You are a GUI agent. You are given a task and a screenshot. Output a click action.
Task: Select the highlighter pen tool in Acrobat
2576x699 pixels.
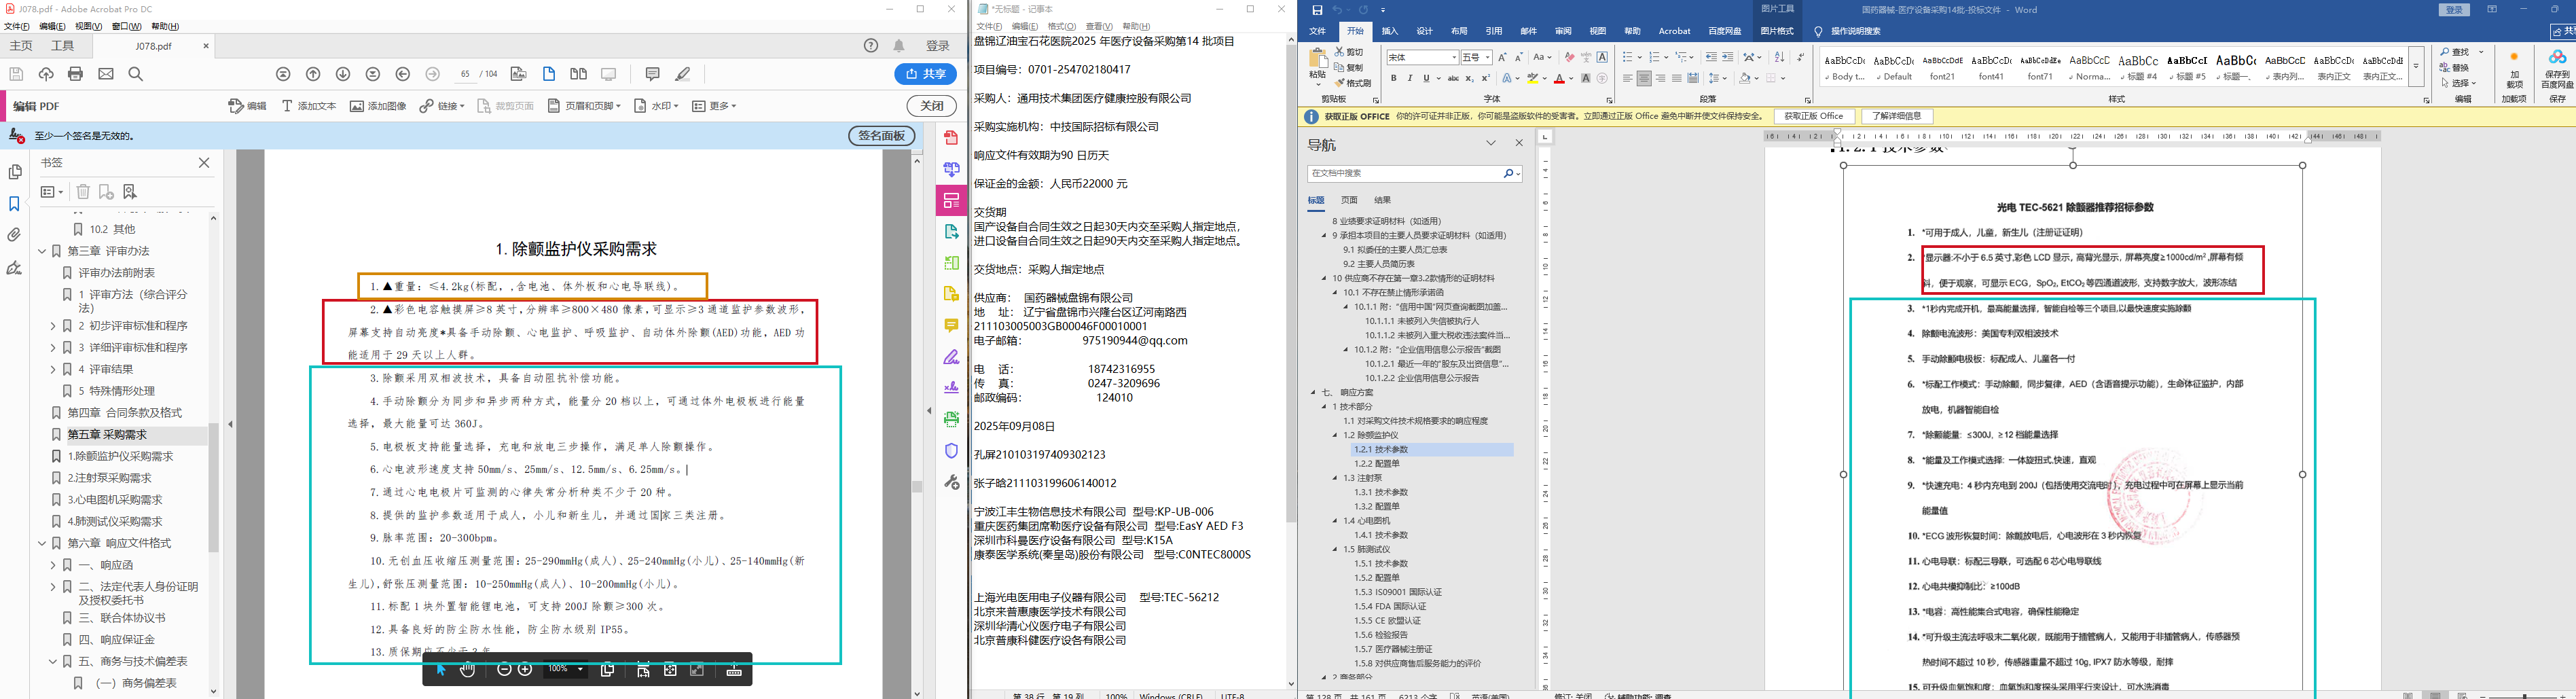(x=683, y=74)
